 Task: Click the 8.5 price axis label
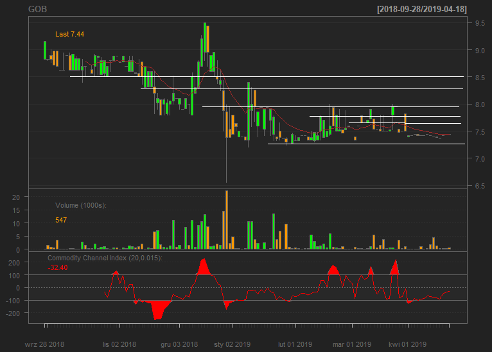coord(480,78)
